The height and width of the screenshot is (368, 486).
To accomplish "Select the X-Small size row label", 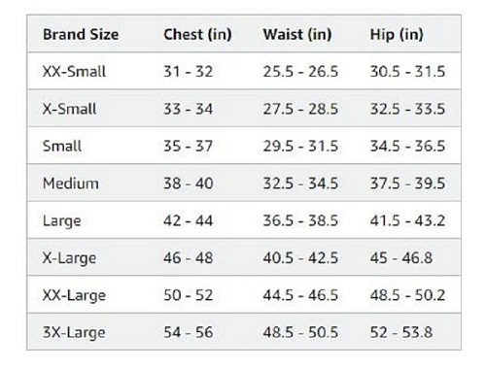I will (x=69, y=109).
